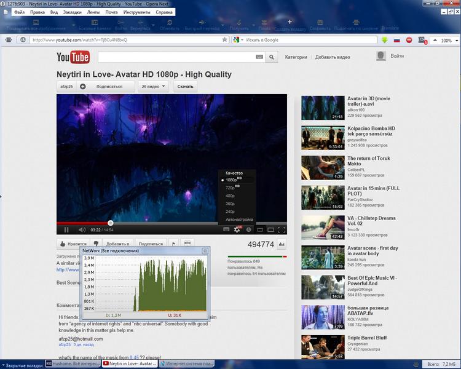Click the video progress scrubber handle
Viewport: 461px width, 369px height.
coord(110,223)
